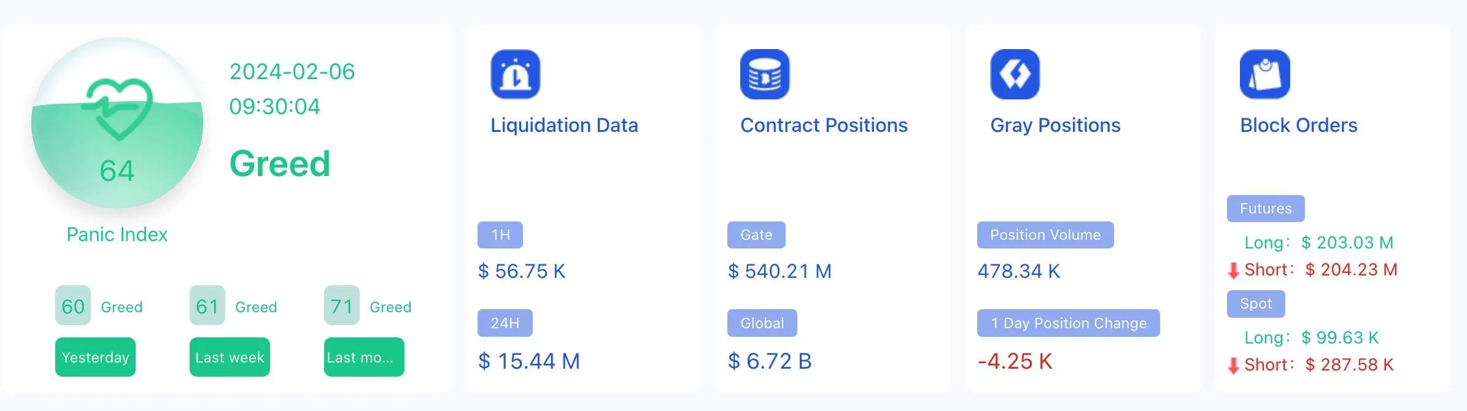This screenshot has width=1467, height=411.
Task: Select the Gray Positions diamond icon
Action: coord(1015,74)
